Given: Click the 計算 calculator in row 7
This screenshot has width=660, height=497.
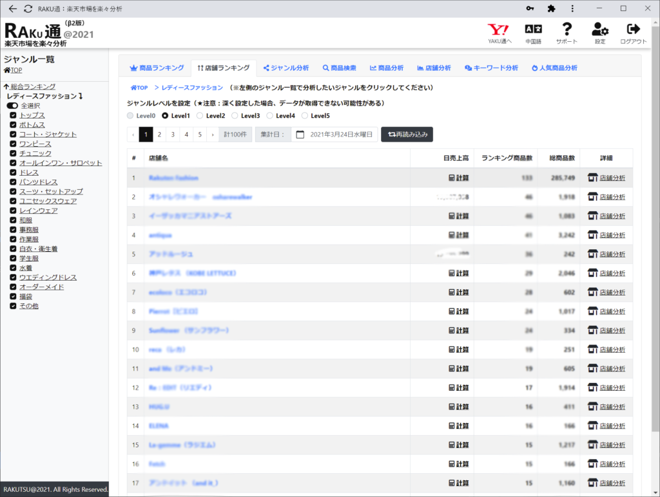Looking at the screenshot, I should point(458,293).
